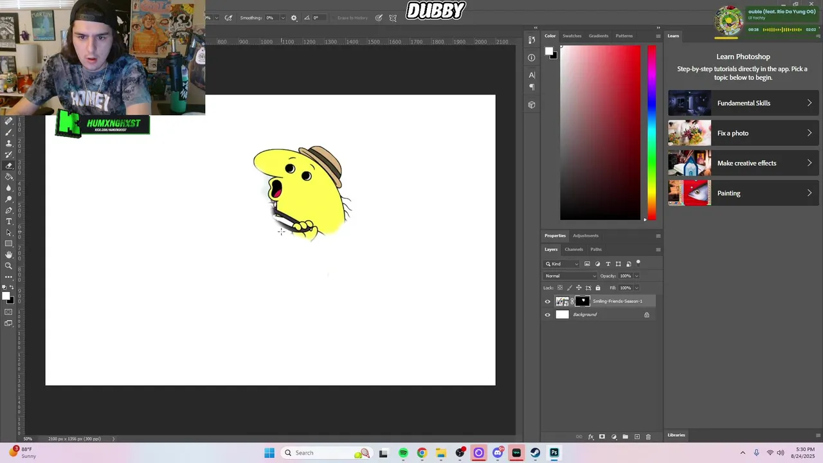The height and width of the screenshot is (463, 823).
Task: Toggle layer filtering on/off switch
Action: click(x=638, y=262)
